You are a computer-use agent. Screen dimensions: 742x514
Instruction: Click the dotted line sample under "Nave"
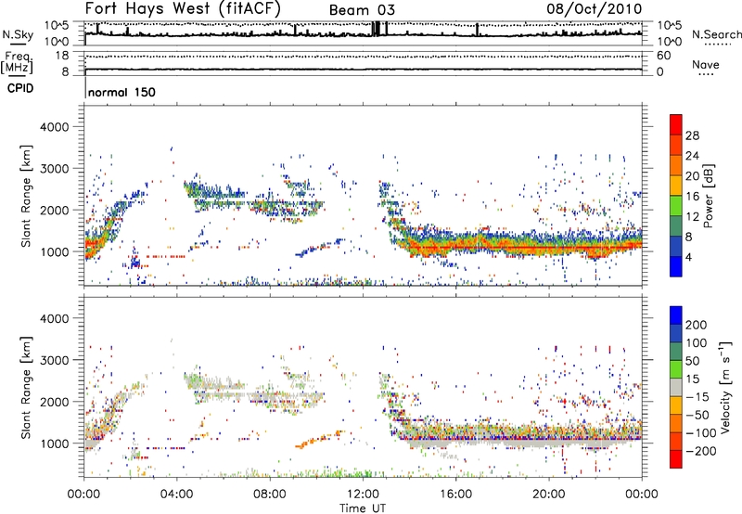[706, 75]
